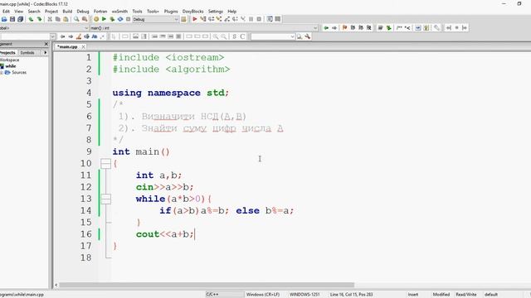Switch to the Symbols tab
The image size is (531, 298).
point(27,53)
